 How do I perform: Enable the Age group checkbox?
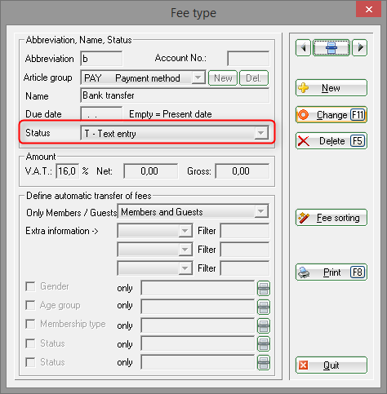point(30,305)
